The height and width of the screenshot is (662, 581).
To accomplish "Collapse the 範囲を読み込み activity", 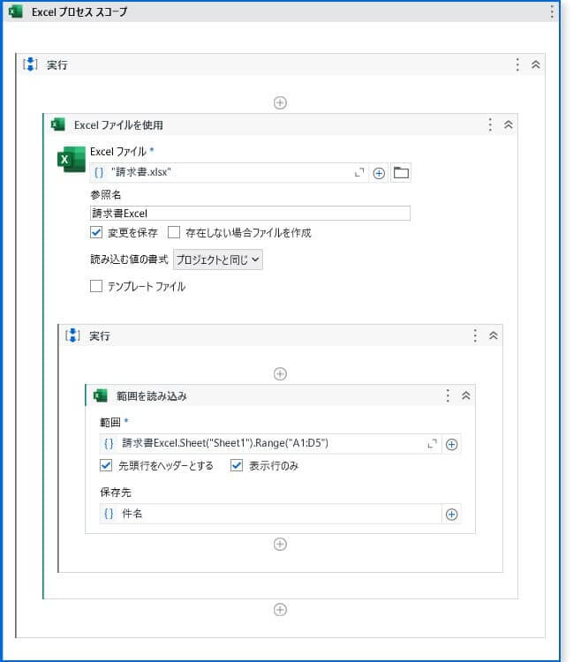I will coord(465,395).
